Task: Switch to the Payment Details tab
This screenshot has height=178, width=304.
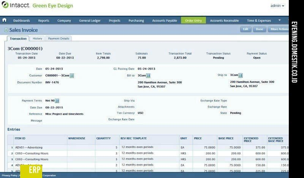Action: point(59,38)
